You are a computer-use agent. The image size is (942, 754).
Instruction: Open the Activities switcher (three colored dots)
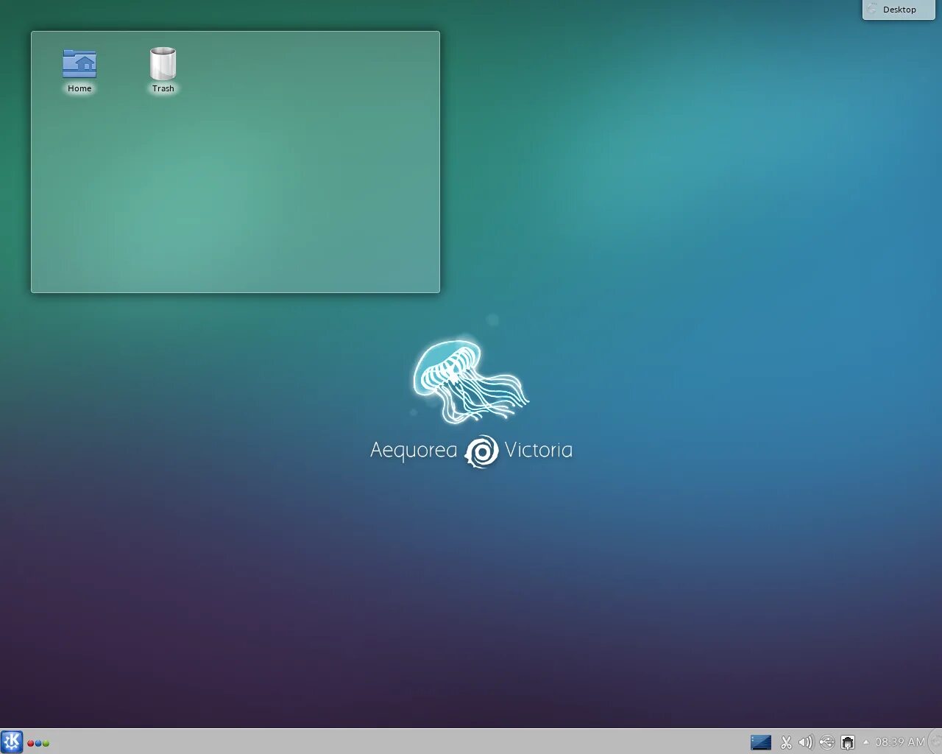click(x=38, y=743)
